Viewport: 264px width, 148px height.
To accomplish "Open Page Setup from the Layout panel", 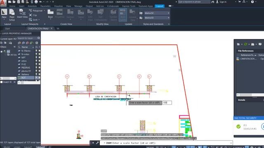I will coord(12,15).
